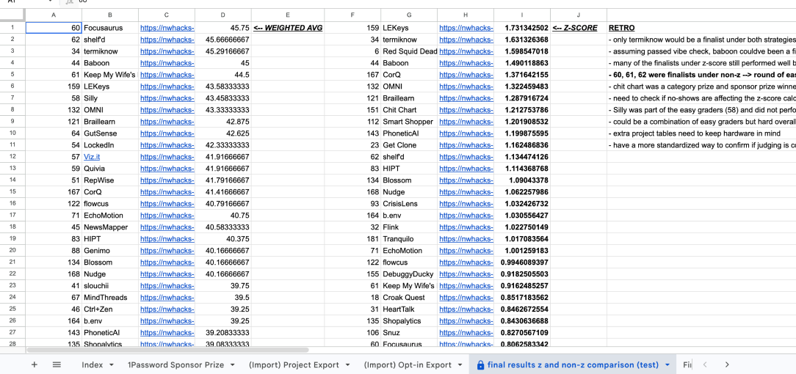Select the Get Clone cell
This screenshot has width=796, height=374.
409,145
